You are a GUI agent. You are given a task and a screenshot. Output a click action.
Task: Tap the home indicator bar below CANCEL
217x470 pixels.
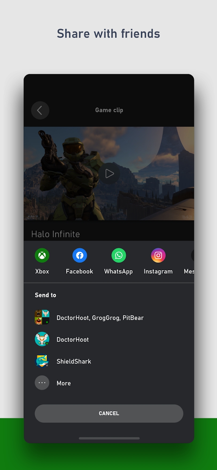(109, 438)
